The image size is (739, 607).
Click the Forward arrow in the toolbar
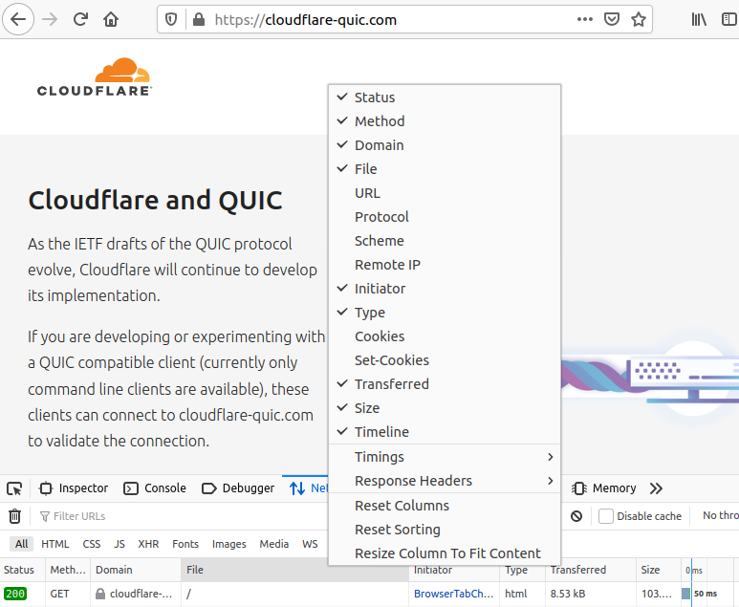tap(50, 19)
